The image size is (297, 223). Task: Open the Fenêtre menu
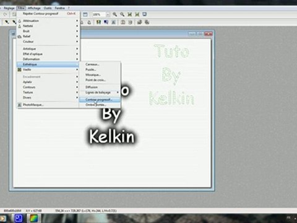tap(59, 8)
